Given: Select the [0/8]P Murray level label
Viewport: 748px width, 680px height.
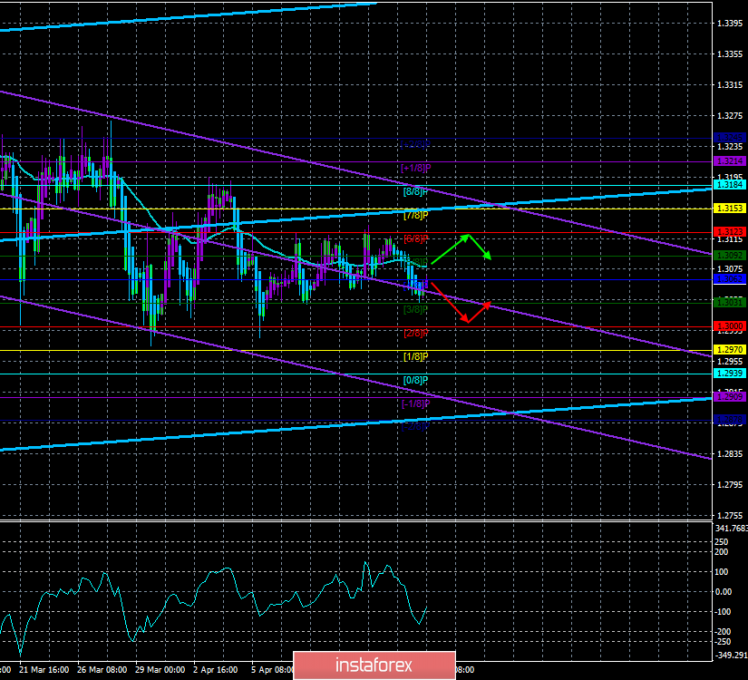Looking at the screenshot, I should [416, 380].
